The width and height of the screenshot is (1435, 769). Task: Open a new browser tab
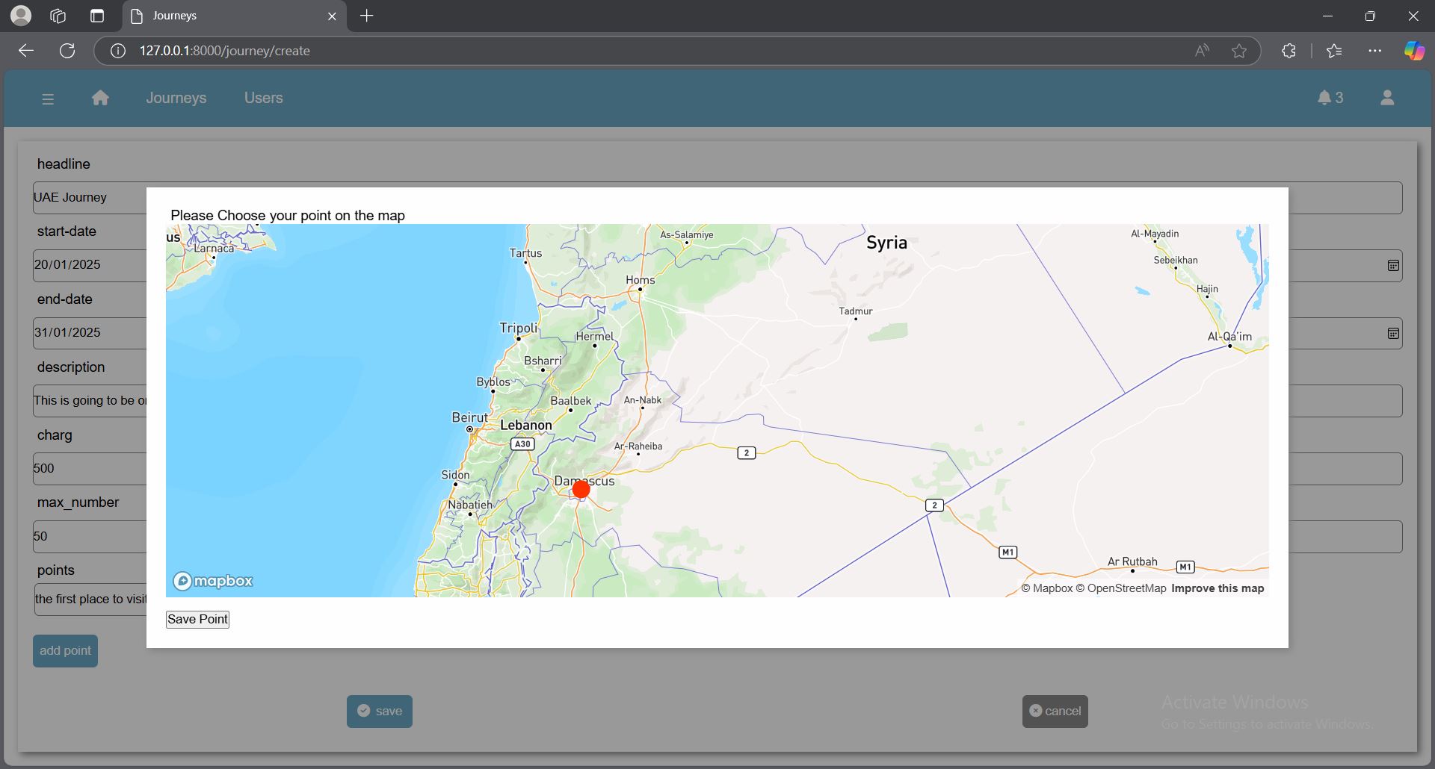pyautogui.click(x=366, y=16)
